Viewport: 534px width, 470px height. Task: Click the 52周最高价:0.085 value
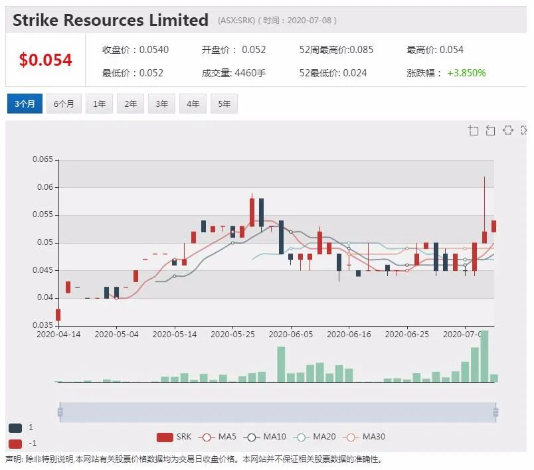[336, 50]
